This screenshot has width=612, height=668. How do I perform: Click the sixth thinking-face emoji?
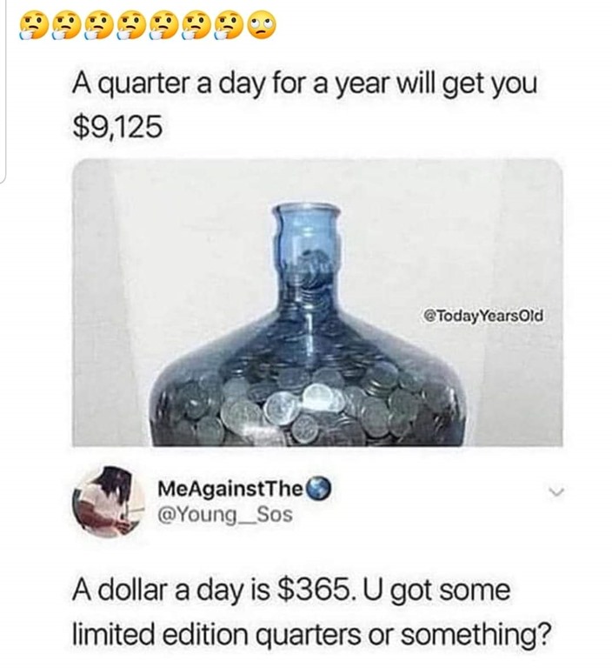tap(197, 26)
